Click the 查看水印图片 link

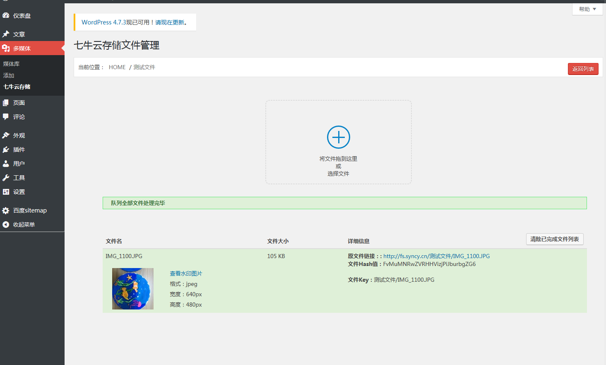pos(186,273)
